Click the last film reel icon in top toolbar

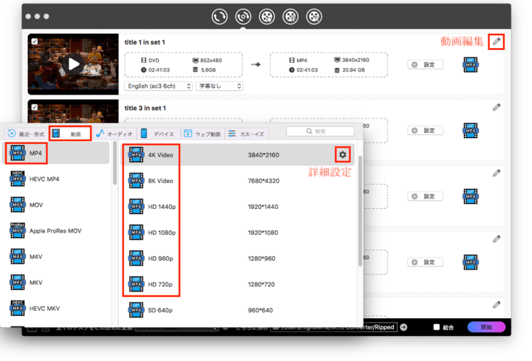coord(315,16)
